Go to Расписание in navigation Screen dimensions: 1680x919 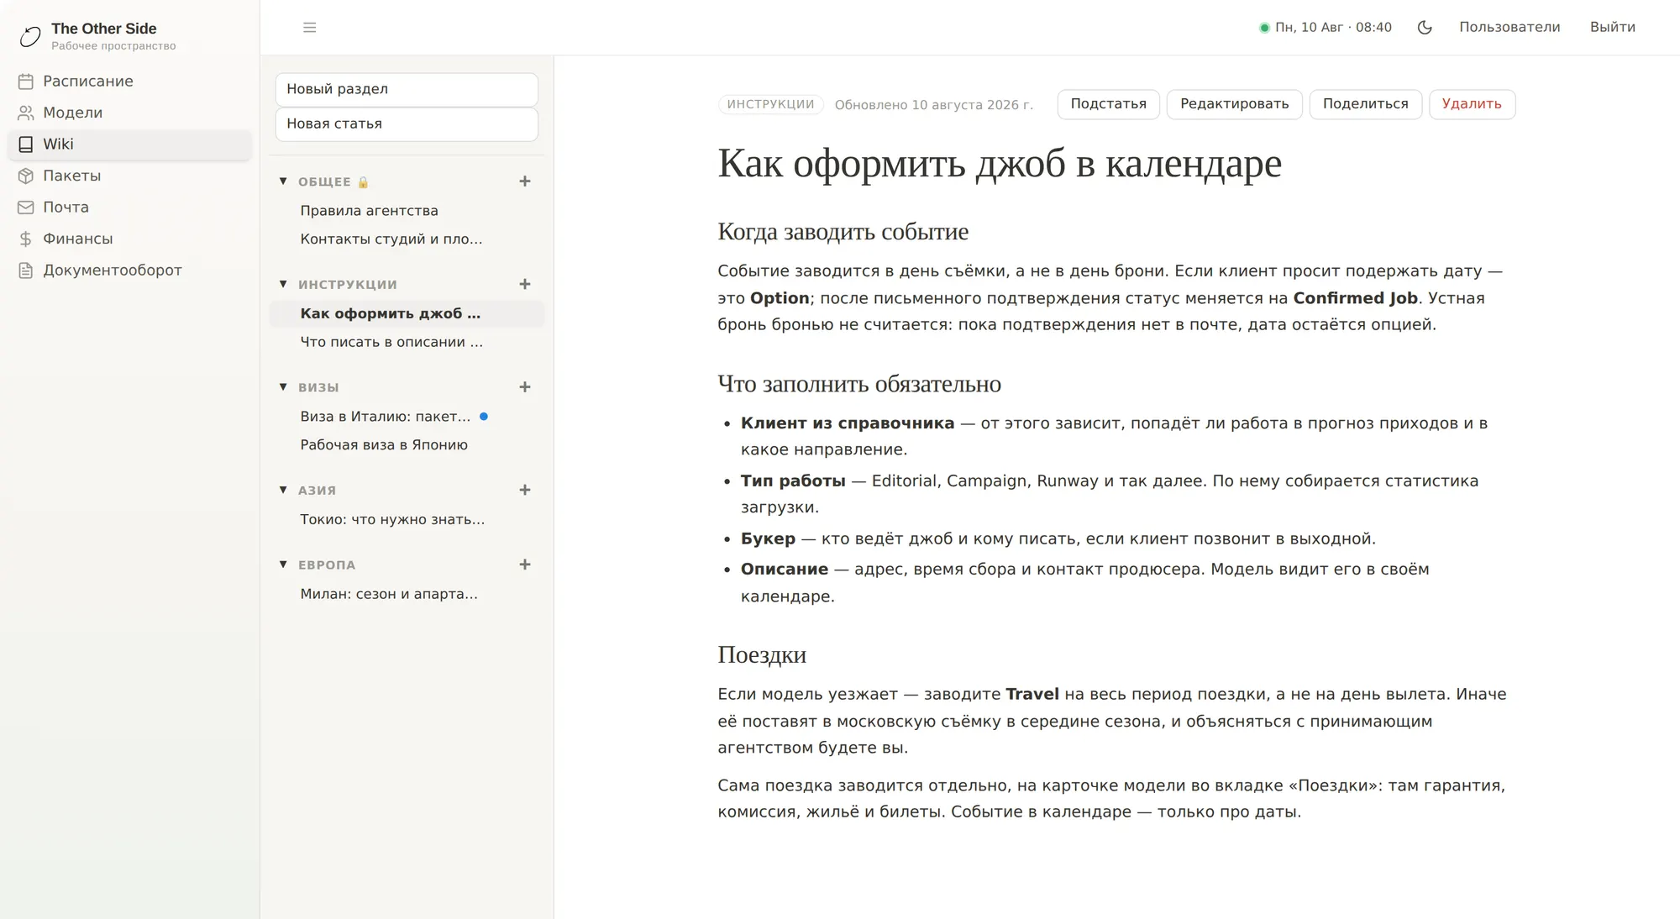129,81
